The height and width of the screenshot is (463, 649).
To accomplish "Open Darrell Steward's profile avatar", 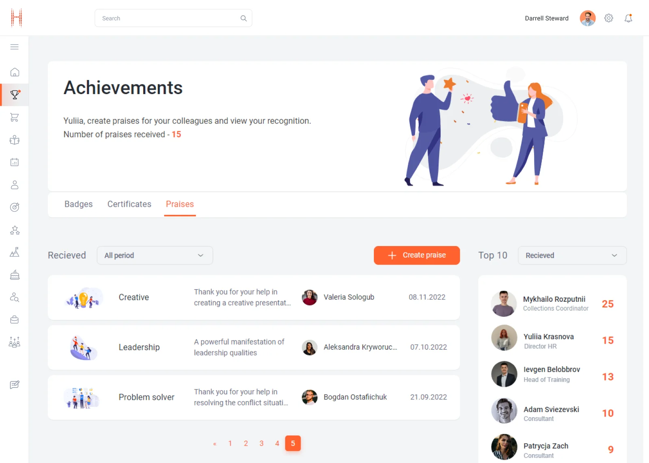I will tap(587, 18).
